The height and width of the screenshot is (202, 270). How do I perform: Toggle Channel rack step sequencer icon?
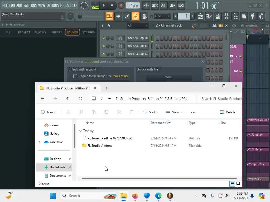[221, 26]
